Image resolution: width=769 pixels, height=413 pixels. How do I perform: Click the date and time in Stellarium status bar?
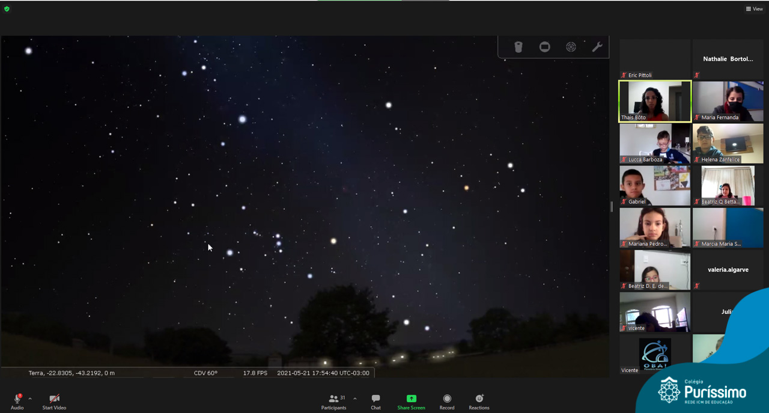(x=323, y=373)
